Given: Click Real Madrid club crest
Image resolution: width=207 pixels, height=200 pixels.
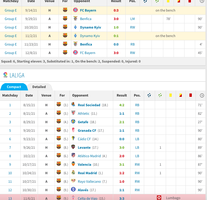Looking at the screenshot, I should tap(73, 172).
